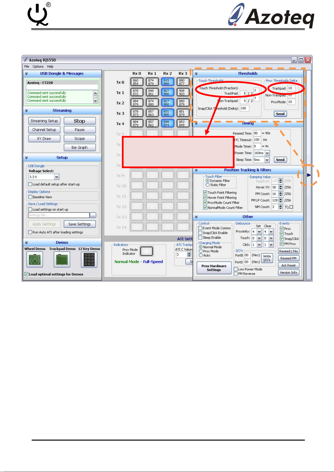
Task: Click the Streaming Setup button
Action: point(44,121)
